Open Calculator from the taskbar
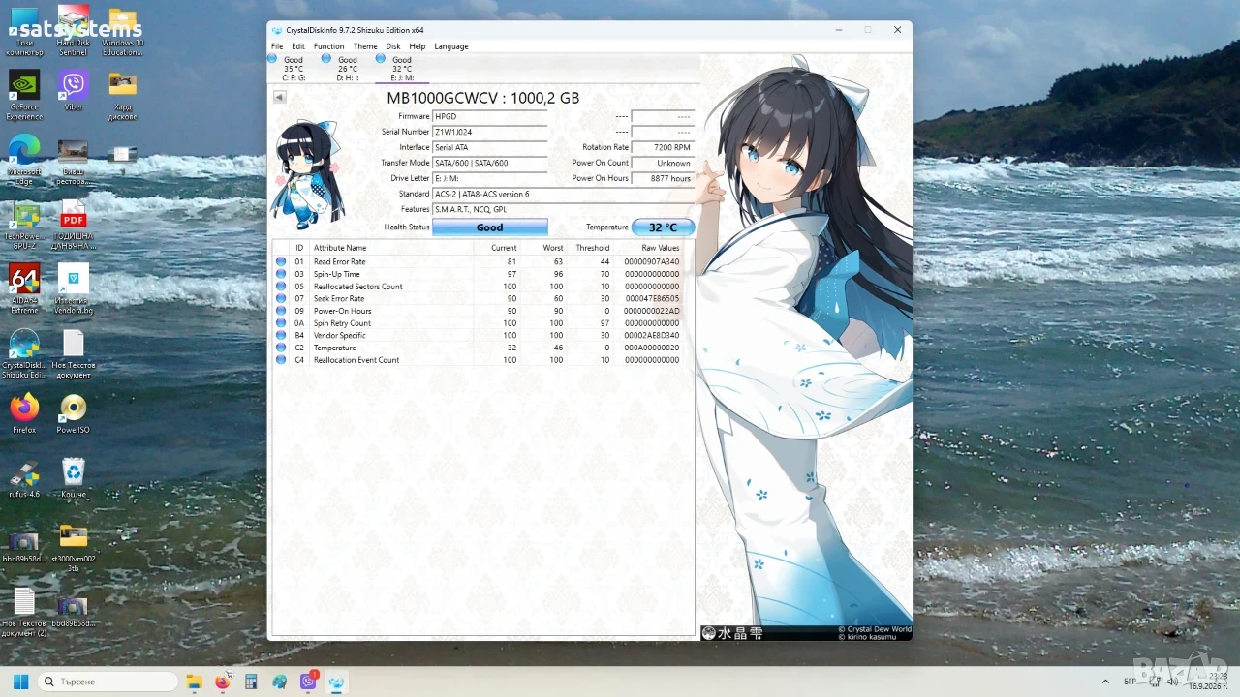The image size is (1240, 697). (251, 682)
